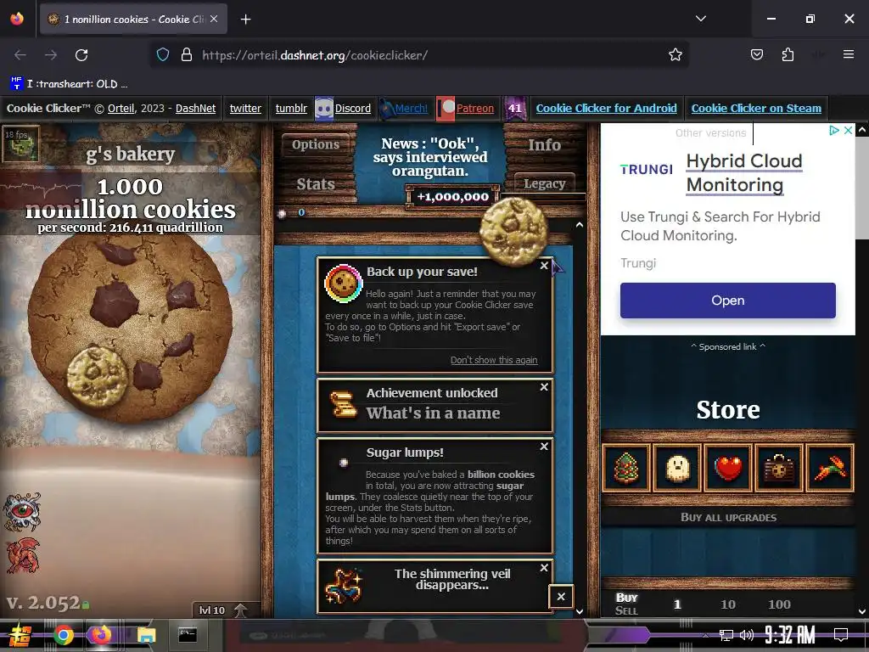
Task: Open the Hybrid Cloud Monitoring ad headline
Action: point(743,173)
